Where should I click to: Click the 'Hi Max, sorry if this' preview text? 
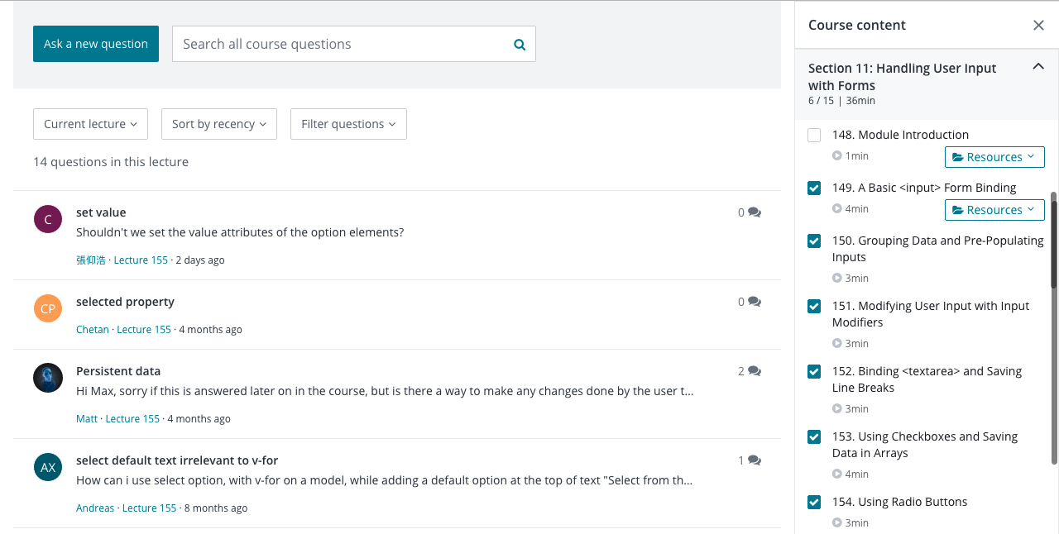pyautogui.click(x=385, y=391)
